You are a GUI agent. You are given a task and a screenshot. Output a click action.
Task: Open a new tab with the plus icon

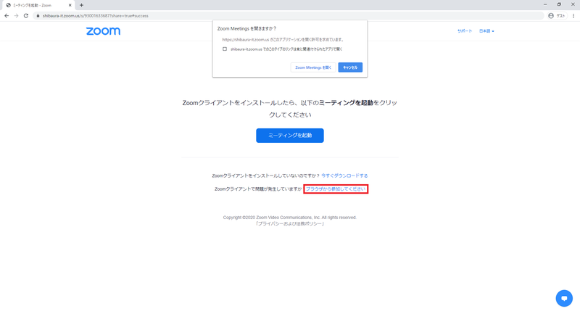(x=81, y=5)
